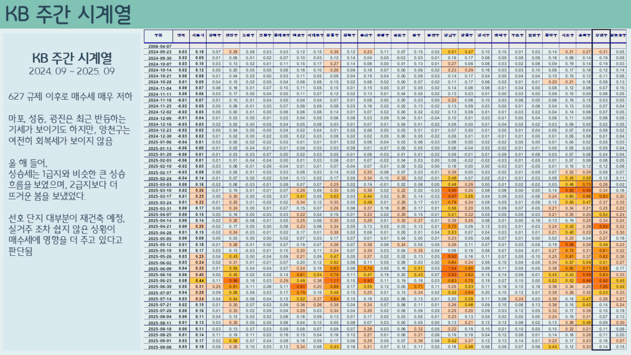Click the 2025-08-25 row date
Image resolution: width=631 pixels, height=355 pixels.
point(160,335)
